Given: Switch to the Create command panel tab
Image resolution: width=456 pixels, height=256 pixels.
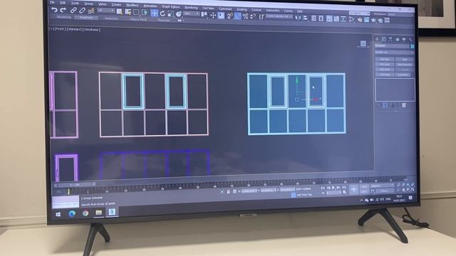Looking at the screenshot, I should click(x=377, y=38).
